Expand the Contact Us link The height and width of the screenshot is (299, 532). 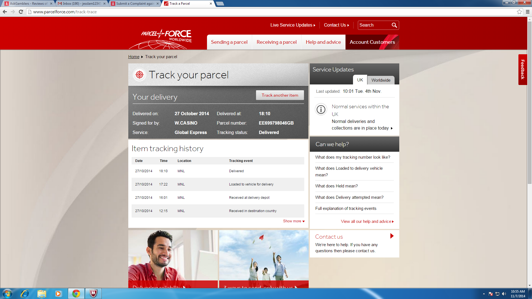click(x=336, y=25)
